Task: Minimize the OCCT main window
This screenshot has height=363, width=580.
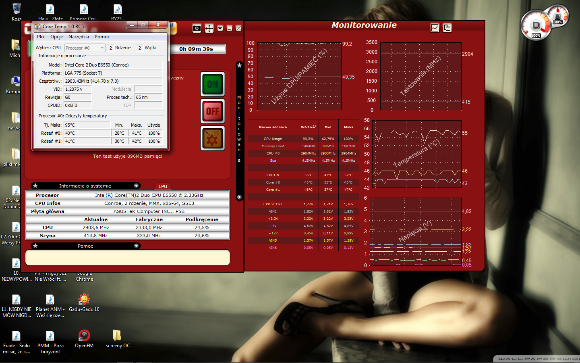Action: (229, 28)
